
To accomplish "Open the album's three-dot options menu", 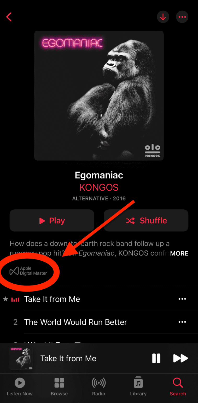I will click(182, 17).
